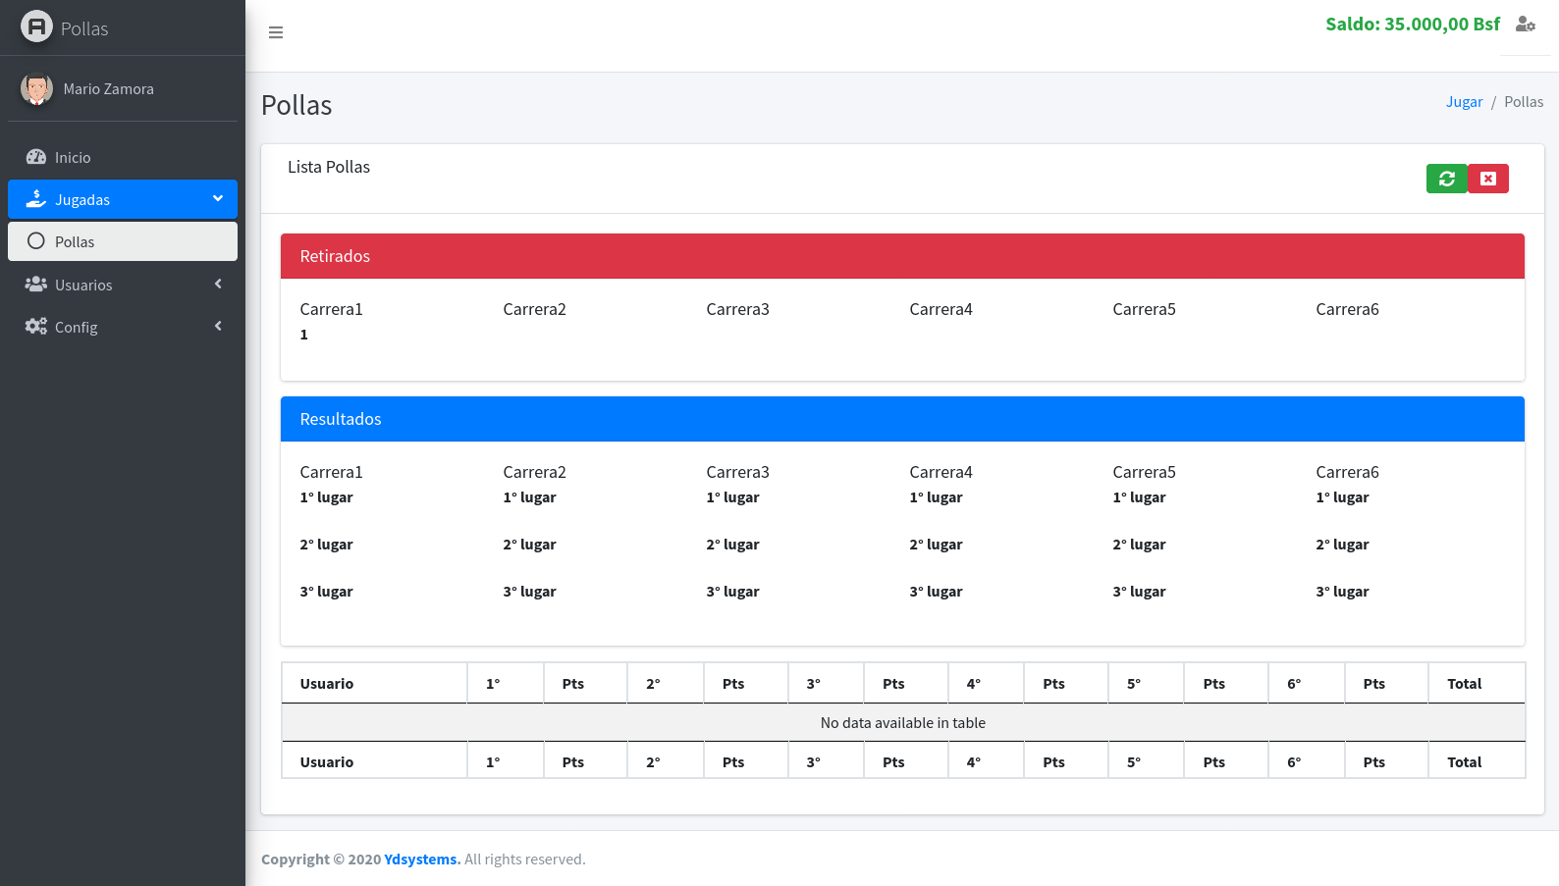
Task: Click the Jugar breadcrumb link
Action: (x=1464, y=102)
